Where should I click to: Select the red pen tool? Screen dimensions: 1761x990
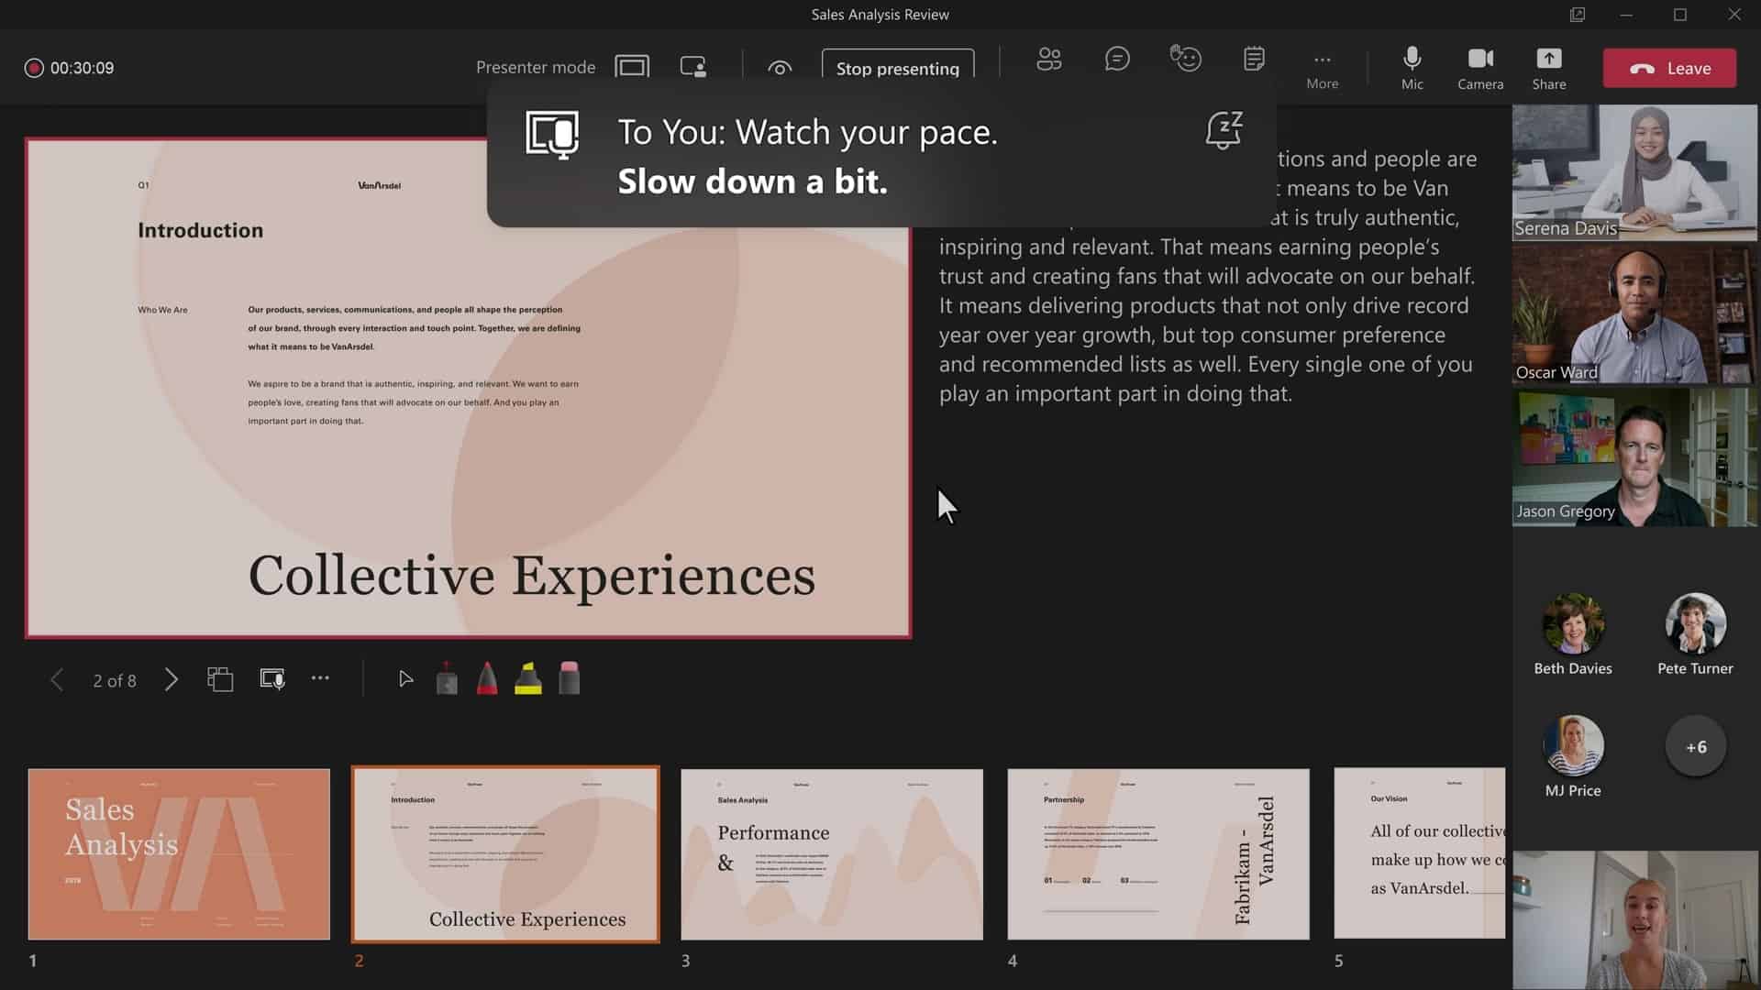pyautogui.click(x=487, y=678)
